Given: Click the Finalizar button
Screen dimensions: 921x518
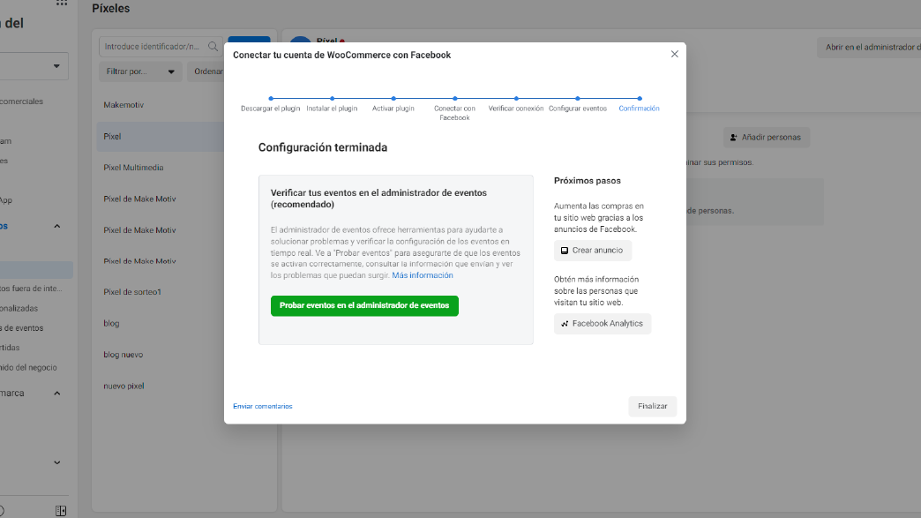Looking at the screenshot, I should tap(653, 406).
